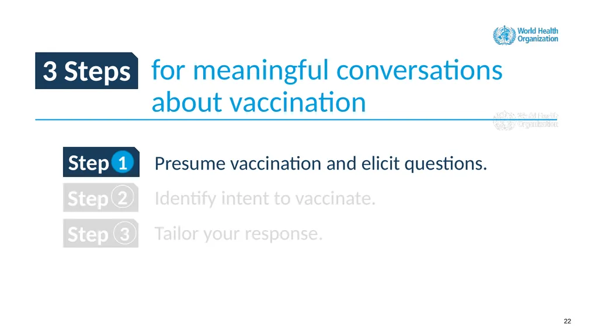This screenshot has height=335, width=598.
Task: Click the grey number 3 circle
Action: (x=124, y=234)
